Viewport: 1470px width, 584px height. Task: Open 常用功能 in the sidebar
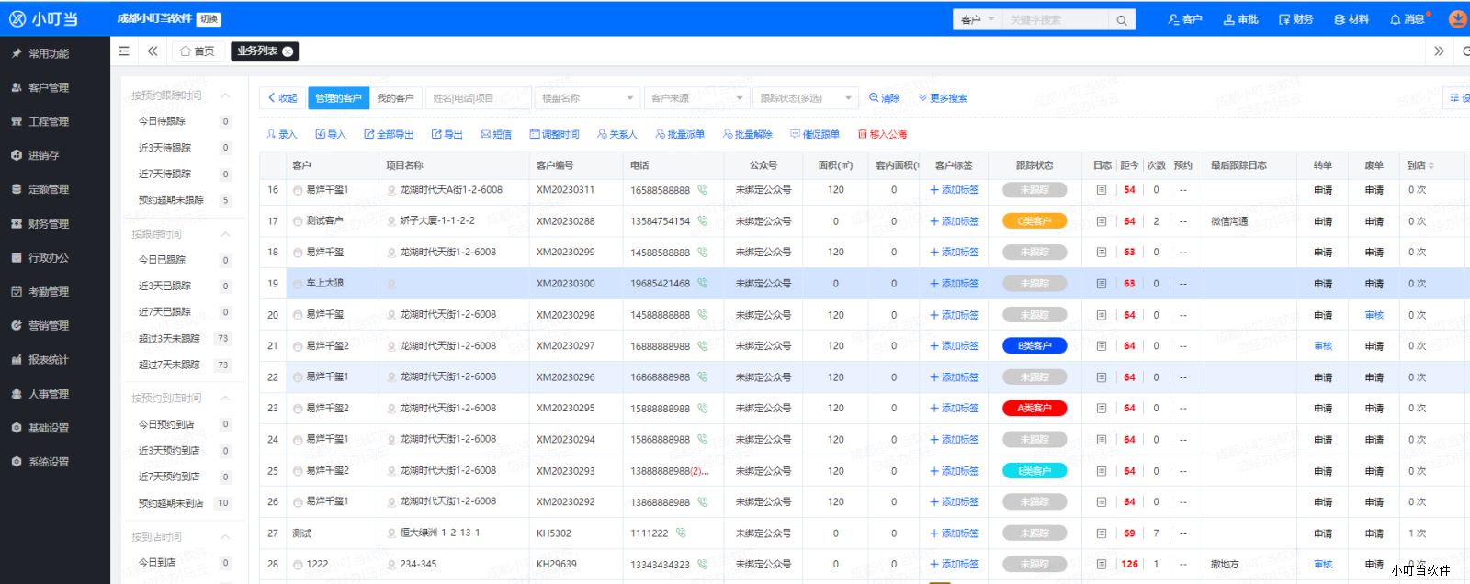click(x=49, y=54)
